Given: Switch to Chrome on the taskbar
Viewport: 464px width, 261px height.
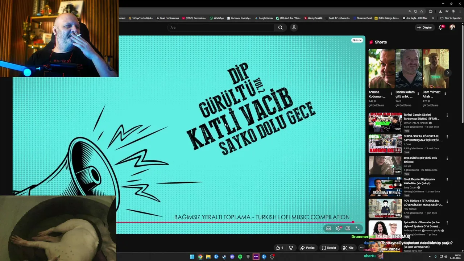Looking at the screenshot, I should pyautogui.click(x=200, y=257).
